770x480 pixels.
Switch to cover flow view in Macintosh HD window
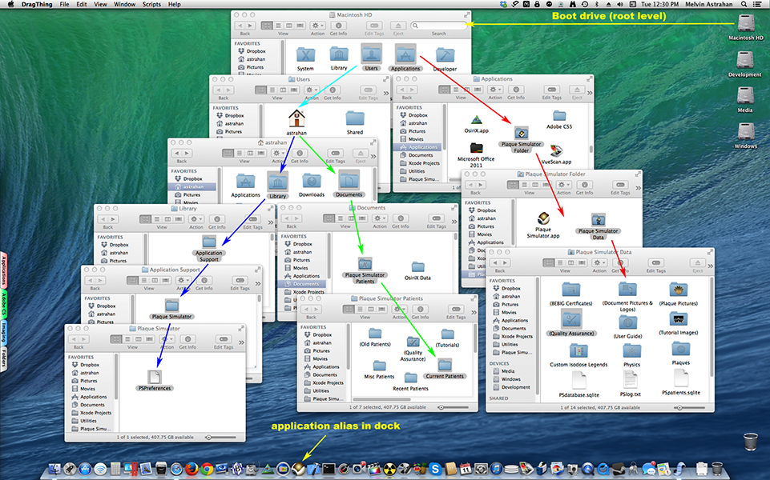[x=300, y=26]
